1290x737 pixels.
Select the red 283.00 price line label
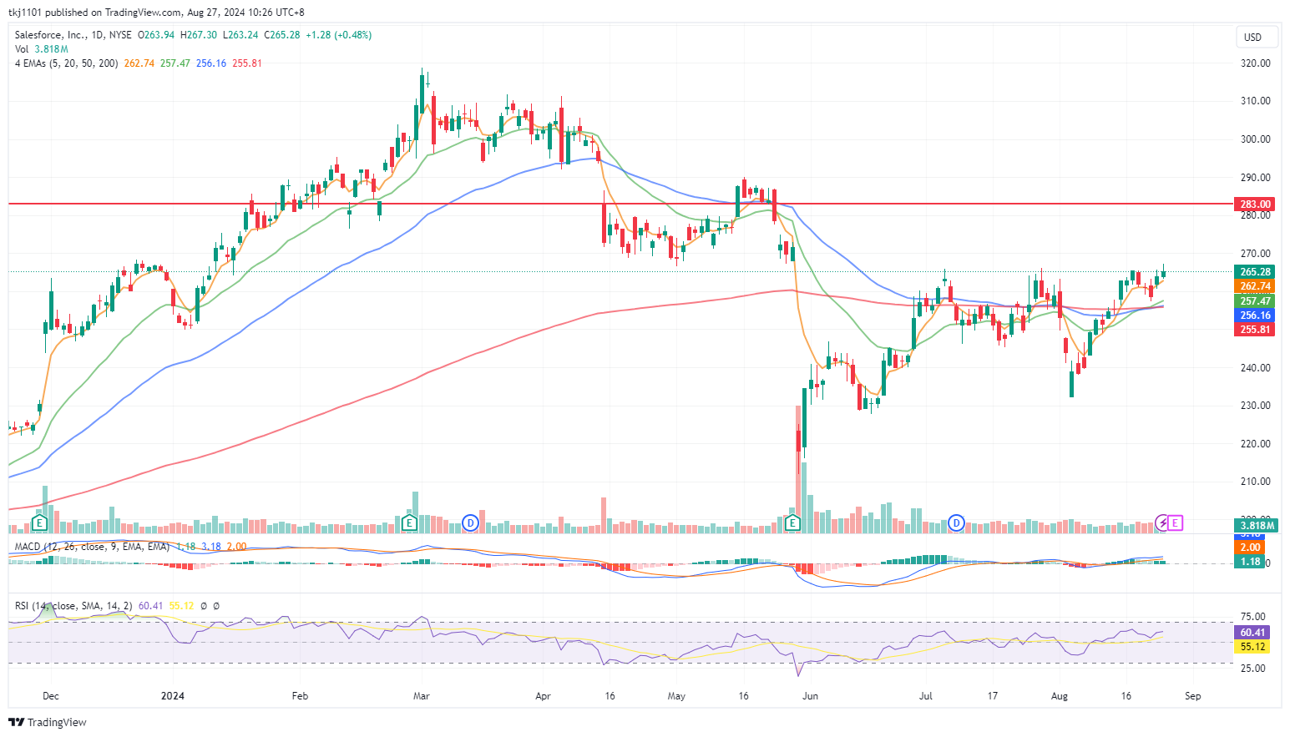coord(1255,204)
